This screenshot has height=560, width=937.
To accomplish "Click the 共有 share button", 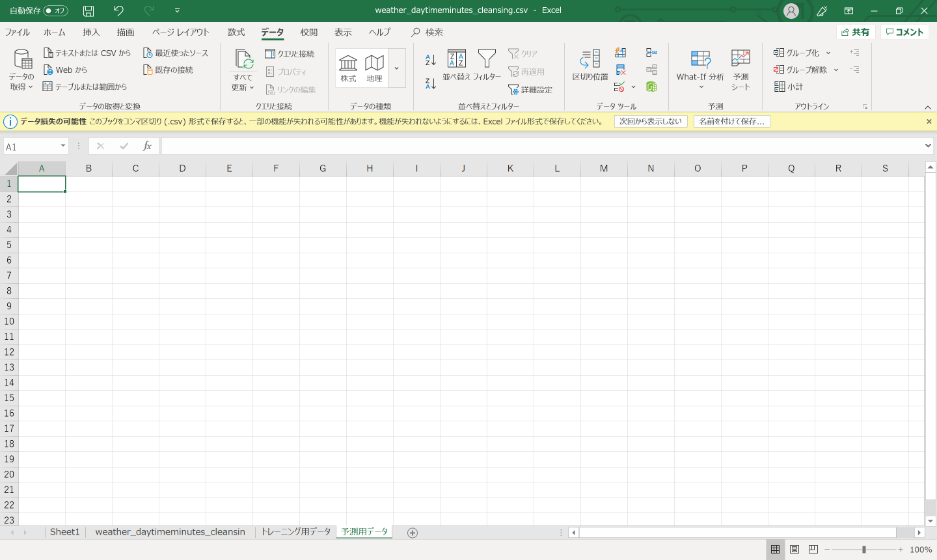I will point(856,32).
